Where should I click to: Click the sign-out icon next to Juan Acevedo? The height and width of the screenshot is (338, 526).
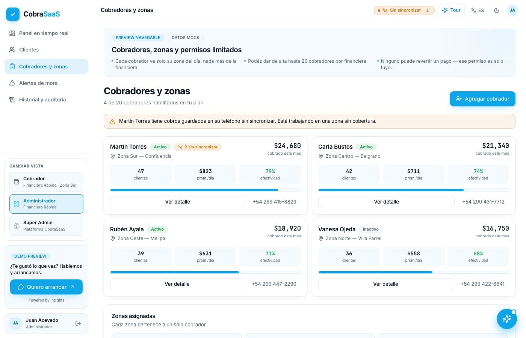(x=78, y=323)
